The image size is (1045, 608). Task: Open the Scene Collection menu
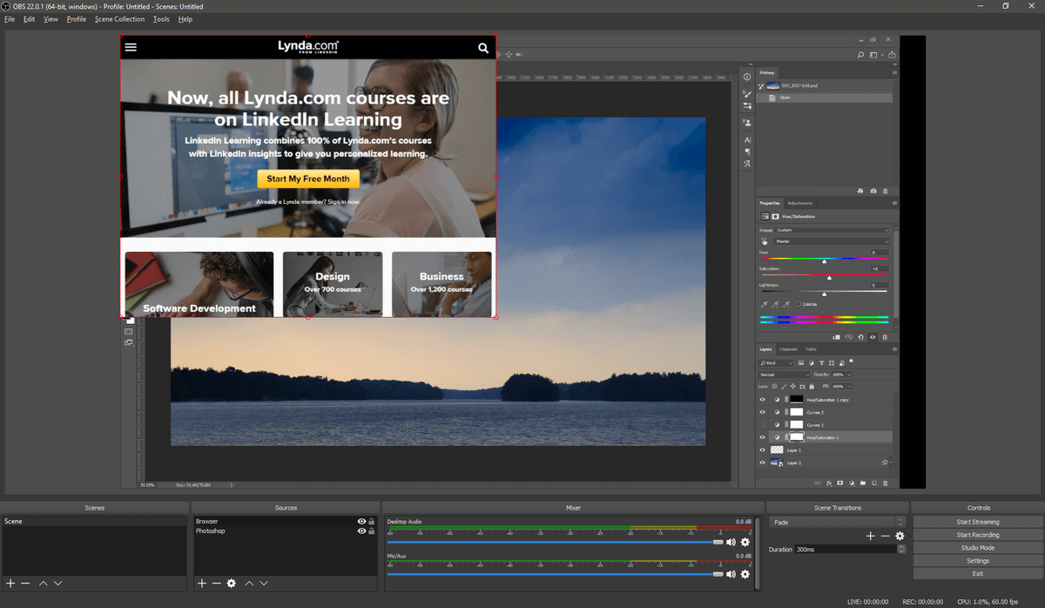point(120,19)
